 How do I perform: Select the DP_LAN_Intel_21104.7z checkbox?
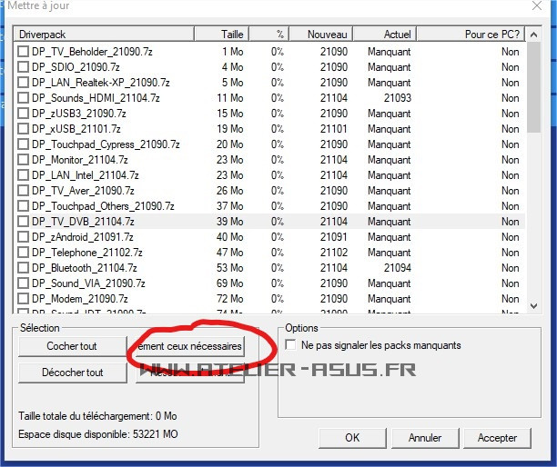(24, 175)
